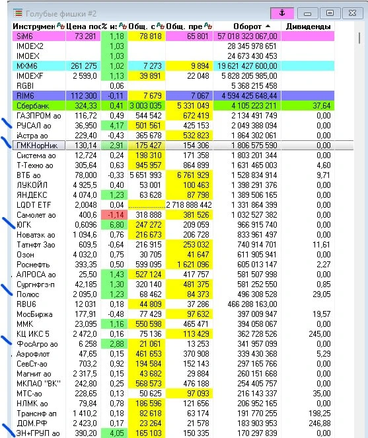Close the Голубые фишки #2 window

(x=353, y=13)
